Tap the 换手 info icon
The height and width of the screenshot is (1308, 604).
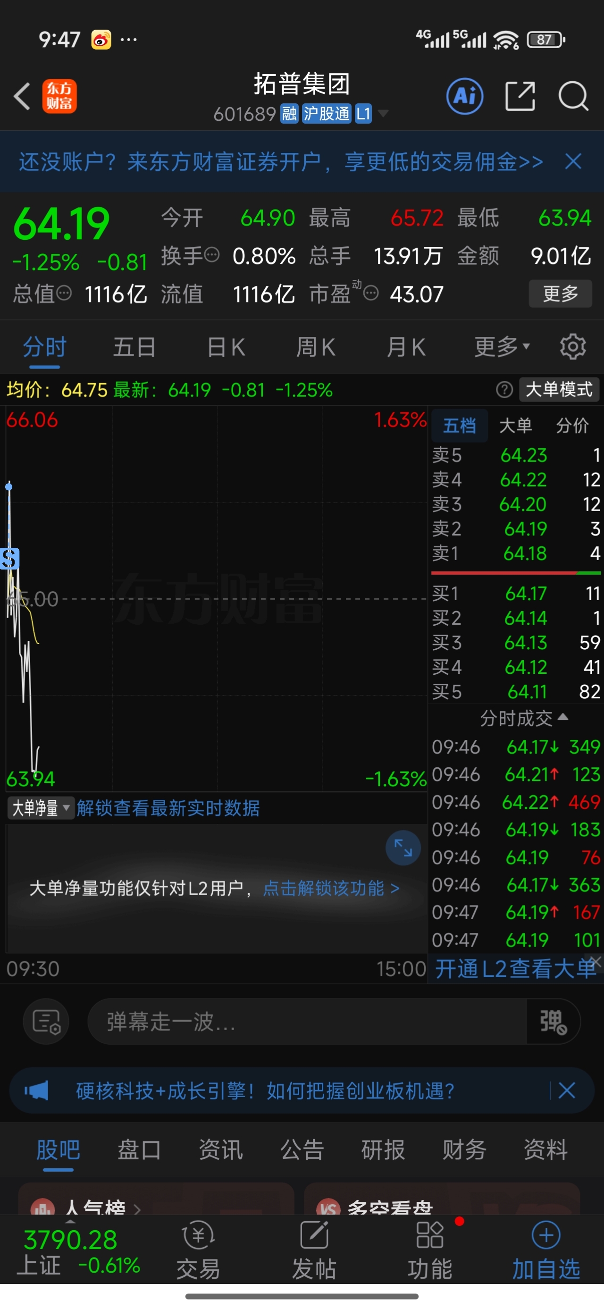tap(211, 254)
